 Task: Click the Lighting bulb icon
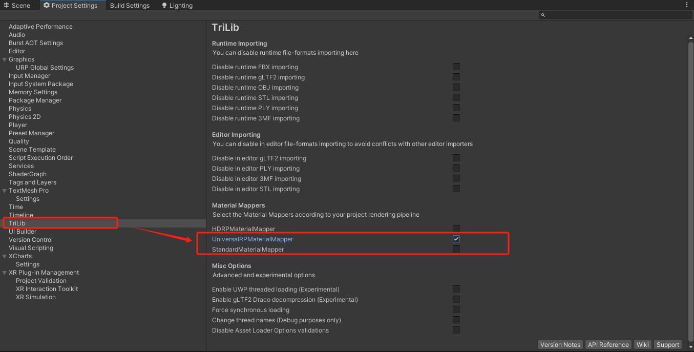pyautogui.click(x=164, y=6)
